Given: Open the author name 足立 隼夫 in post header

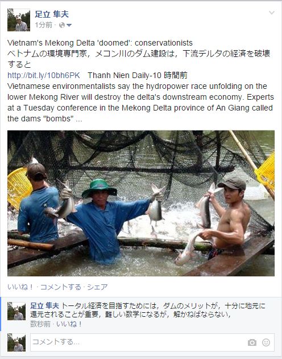Looking at the screenshot, I should tap(52, 14).
